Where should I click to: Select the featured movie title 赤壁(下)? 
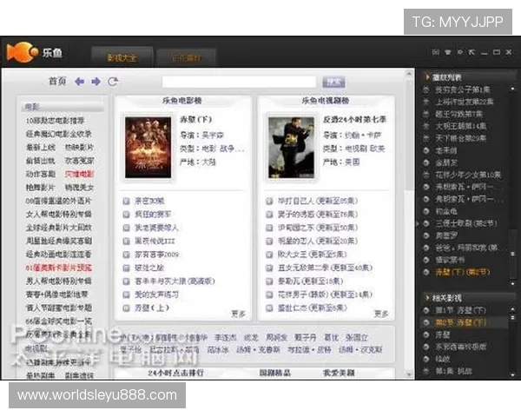click(195, 119)
